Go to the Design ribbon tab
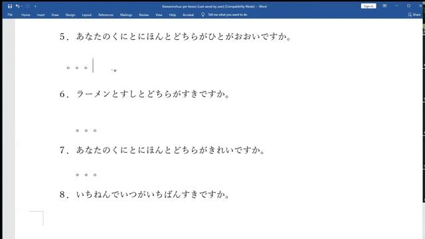Screen dimensions: 425x239 click(70, 15)
